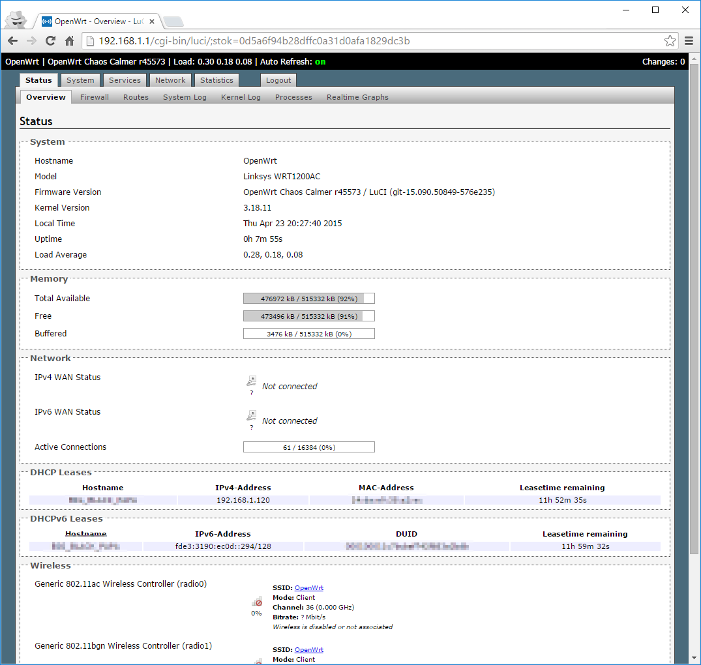Open the System tab
This screenshot has width=701, height=665.
[80, 80]
